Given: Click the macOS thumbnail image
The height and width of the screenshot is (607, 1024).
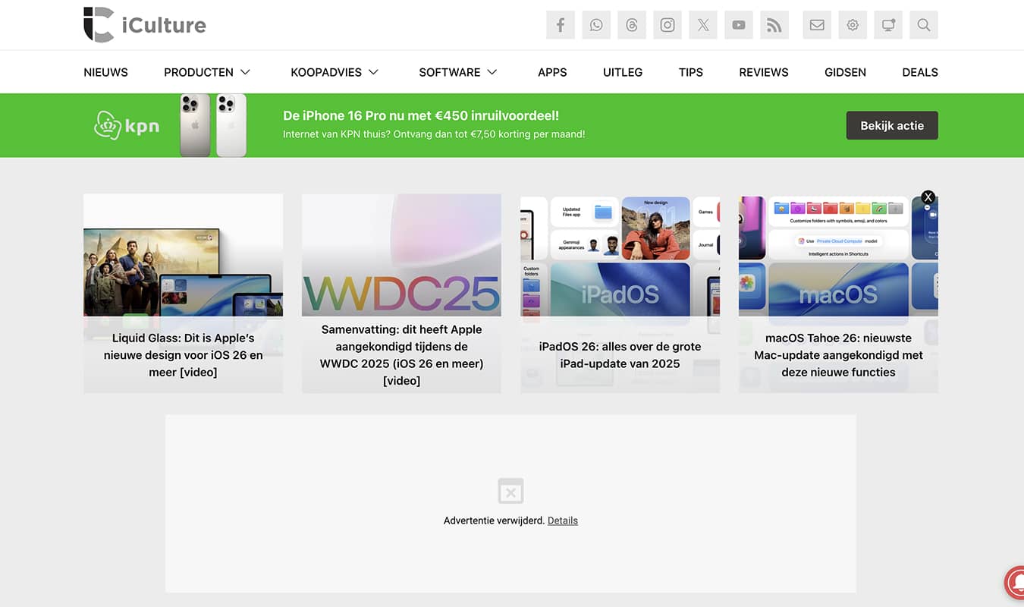Looking at the screenshot, I should click(x=838, y=255).
